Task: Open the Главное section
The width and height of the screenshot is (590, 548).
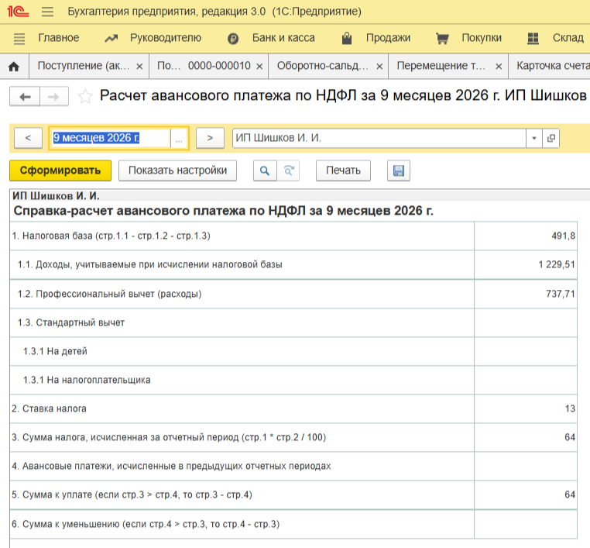Action: pyautogui.click(x=59, y=38)
